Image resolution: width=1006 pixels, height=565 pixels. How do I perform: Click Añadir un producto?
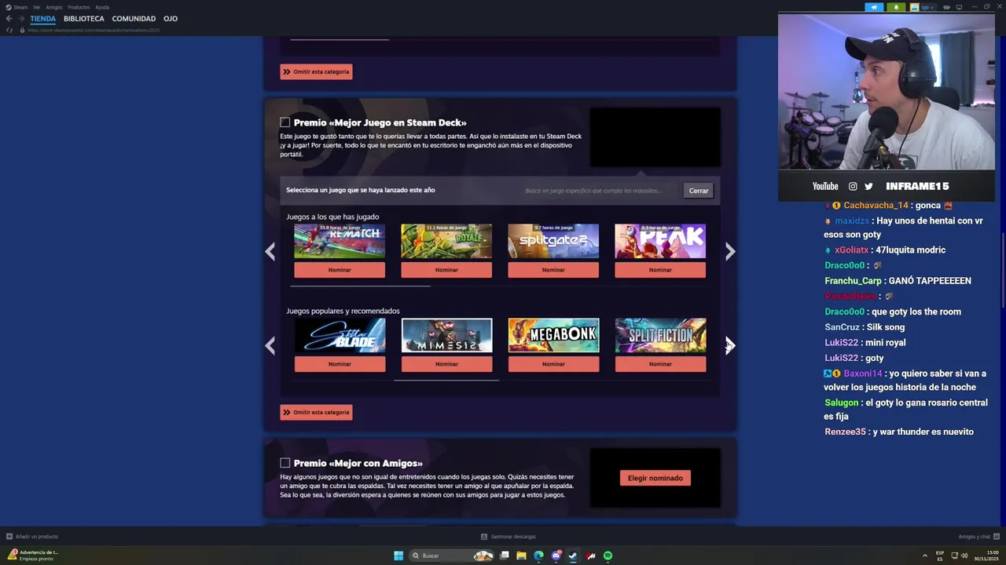[32, 537]
